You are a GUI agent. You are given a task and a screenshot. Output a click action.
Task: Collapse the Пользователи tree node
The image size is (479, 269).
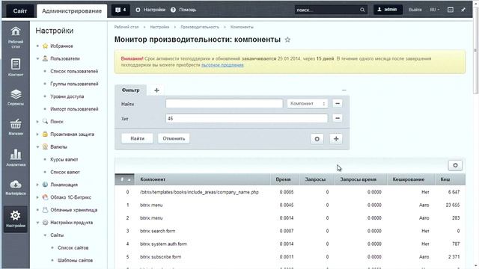[37, 58]
